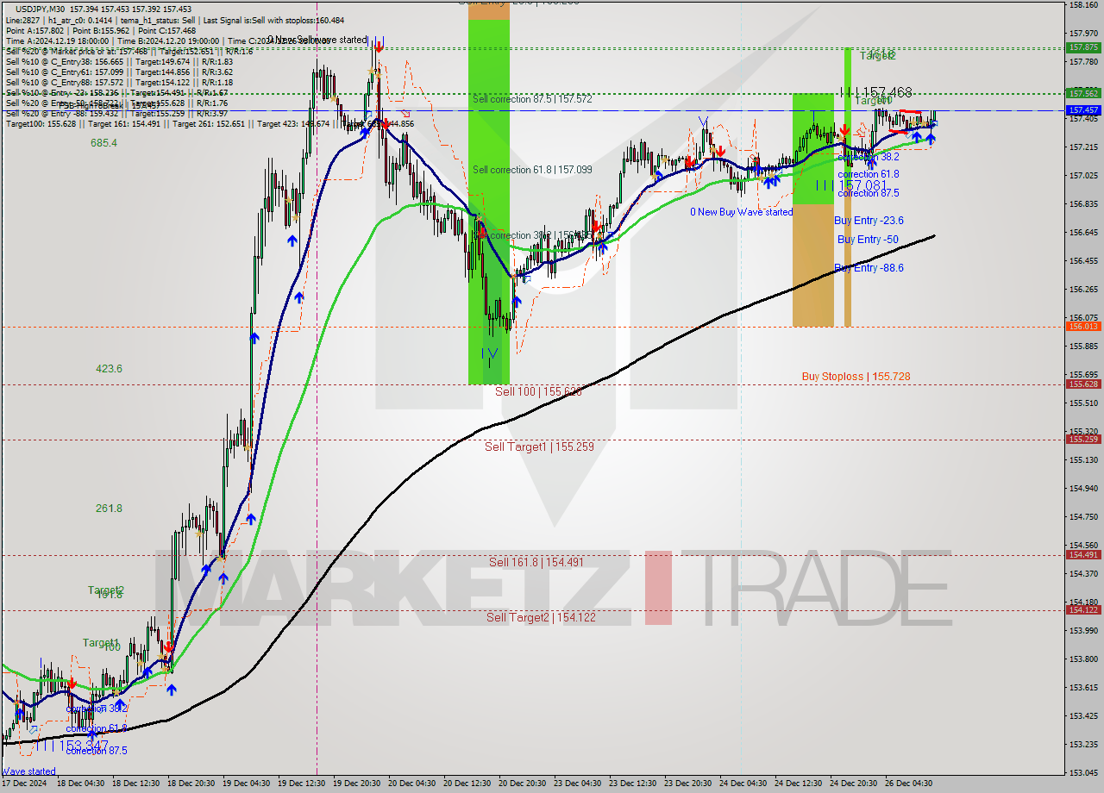This screenshot has height=793, width=1104.
Task: Select the Sell 161.8 | 154.491 label
Action: (536, 562)
